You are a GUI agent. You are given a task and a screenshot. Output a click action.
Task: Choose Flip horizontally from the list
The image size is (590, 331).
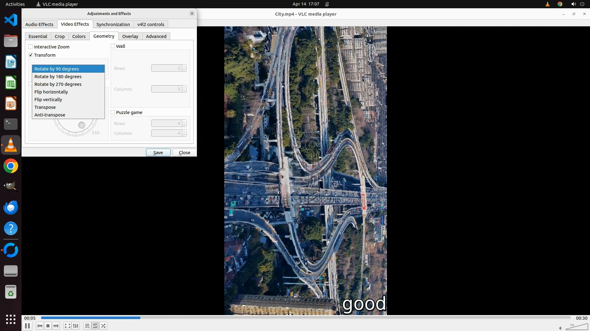(51, 92)
